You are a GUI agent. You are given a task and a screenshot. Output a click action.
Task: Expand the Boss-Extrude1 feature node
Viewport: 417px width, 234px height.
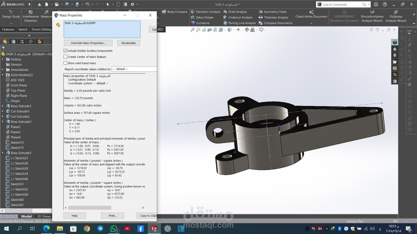pyautogui.click(x=3, y=106)
